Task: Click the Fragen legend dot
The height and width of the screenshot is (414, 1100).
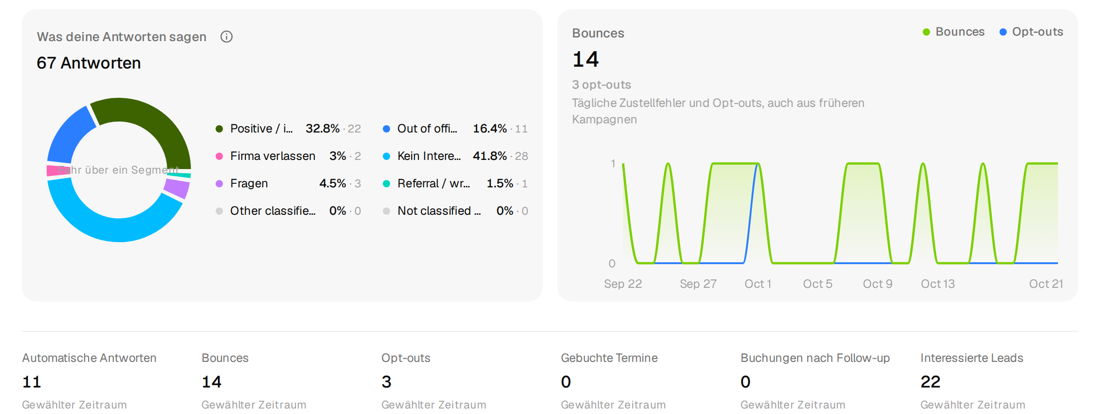Action: pos(219,184)
